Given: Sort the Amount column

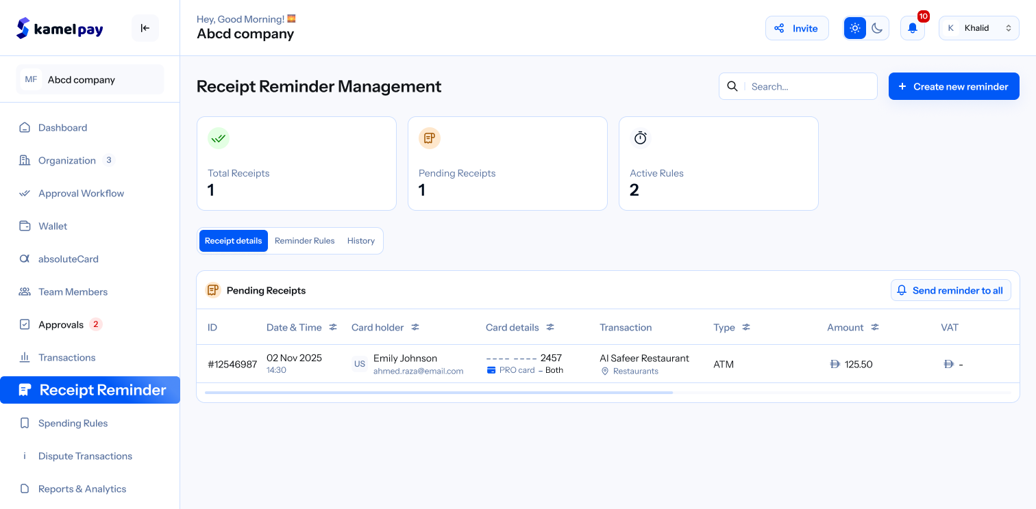Looking at the screenshot, I should coord(875,327).
